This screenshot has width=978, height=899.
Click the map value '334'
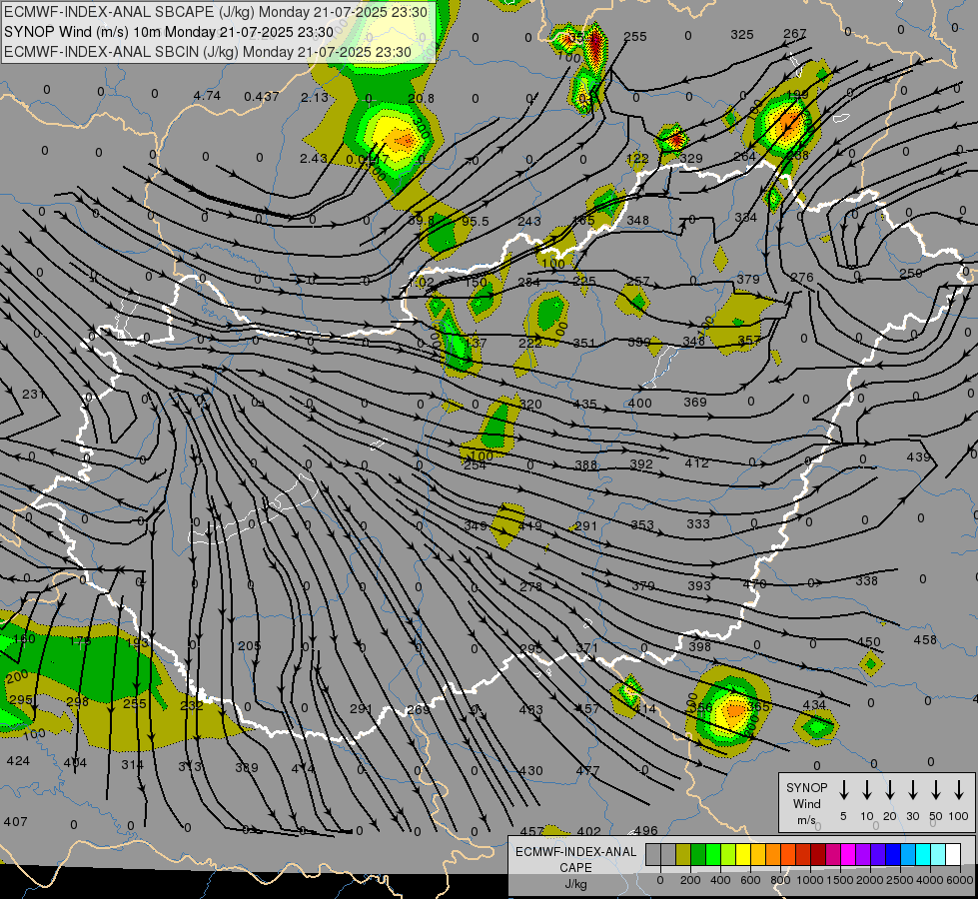point(745,217)
